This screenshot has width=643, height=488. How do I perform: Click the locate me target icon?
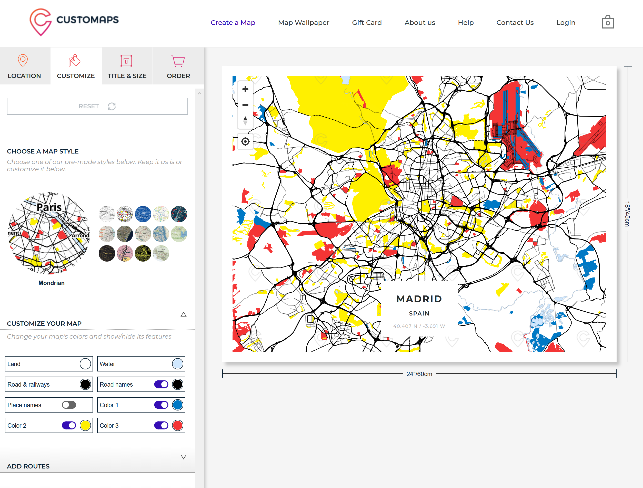(245, 142)
